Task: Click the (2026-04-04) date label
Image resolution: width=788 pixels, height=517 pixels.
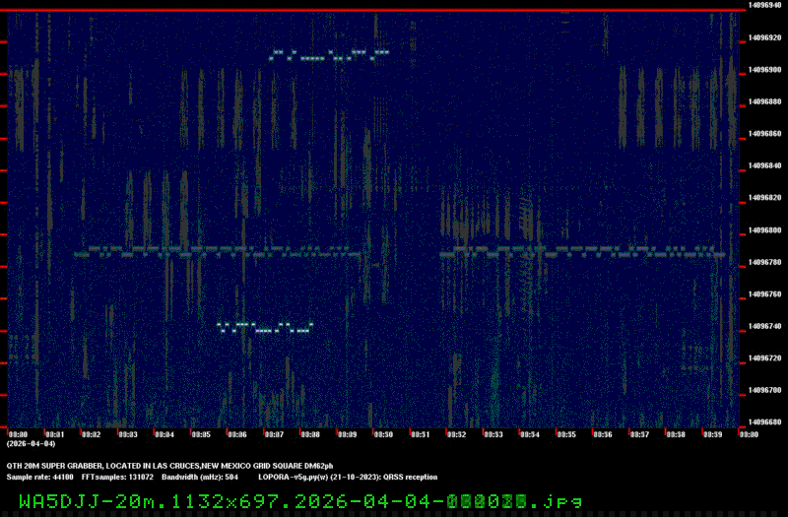Action: [31, 444]
